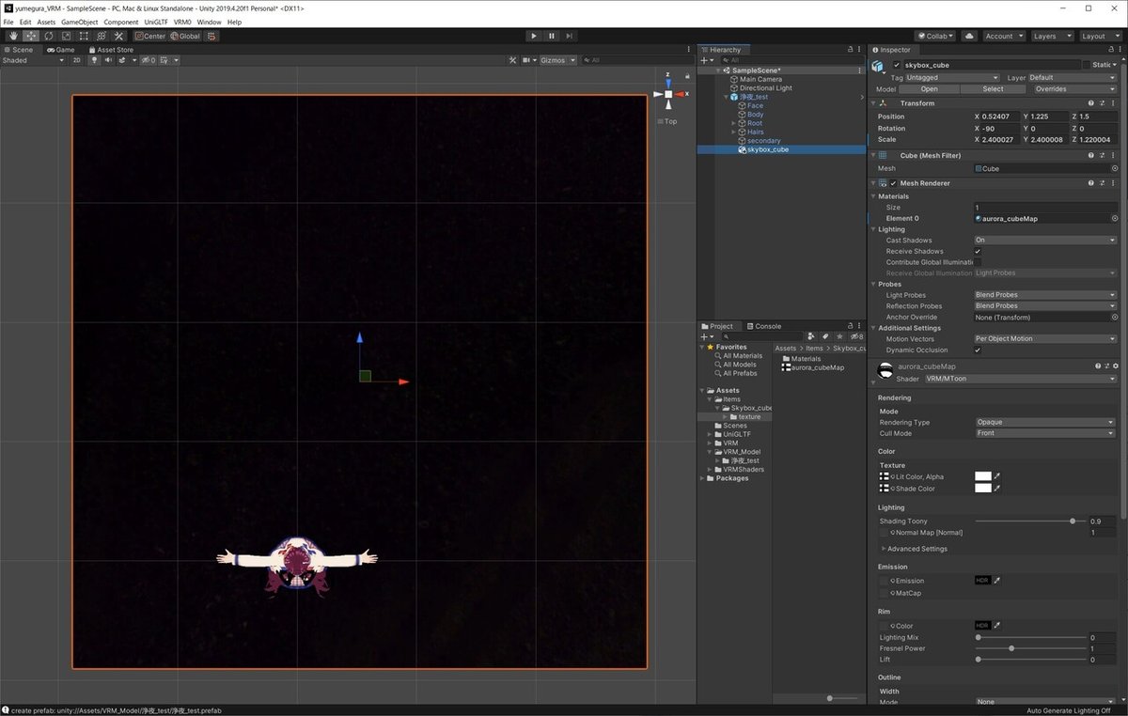
Task: Click favorites star icon in Project toolbar
Action: (x=839, y=336)
